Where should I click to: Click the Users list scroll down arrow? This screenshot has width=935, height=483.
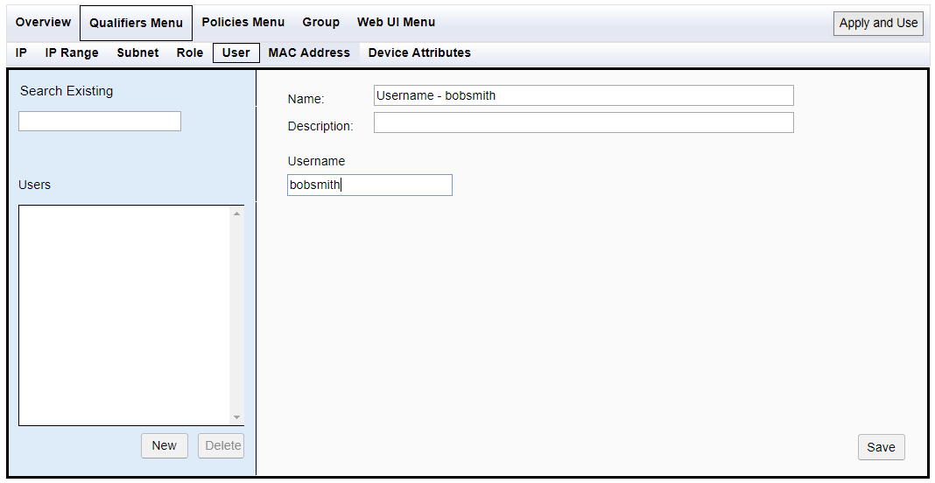pyautogui.click(x=236, y=417)
